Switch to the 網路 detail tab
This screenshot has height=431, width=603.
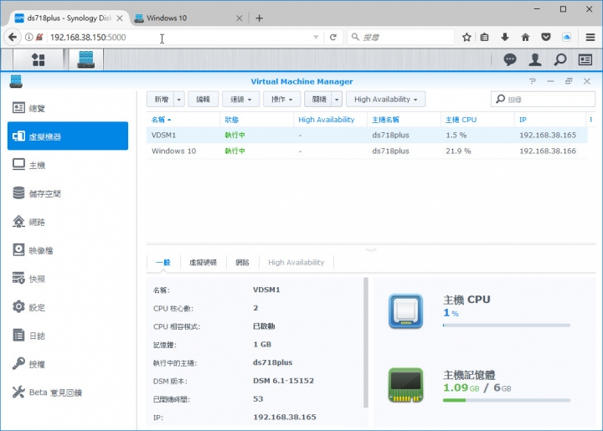242,262
